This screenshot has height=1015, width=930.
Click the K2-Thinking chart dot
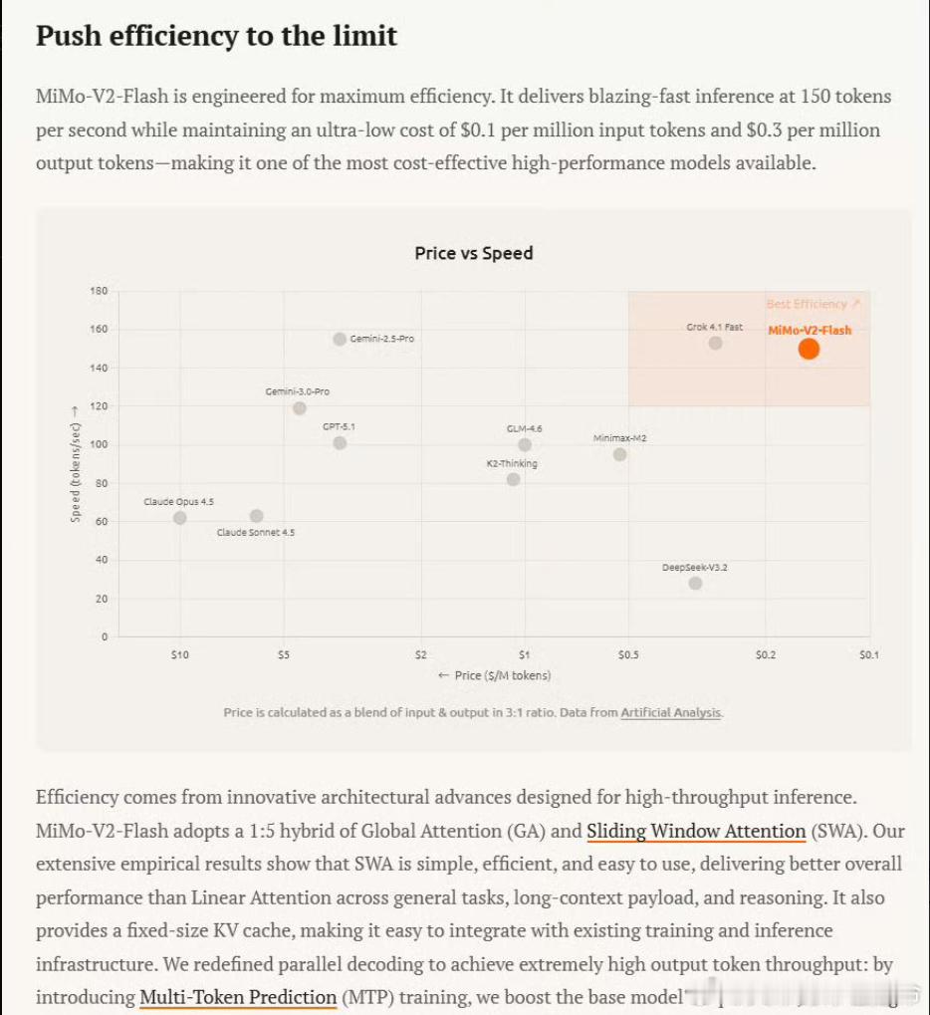[513, 479]
